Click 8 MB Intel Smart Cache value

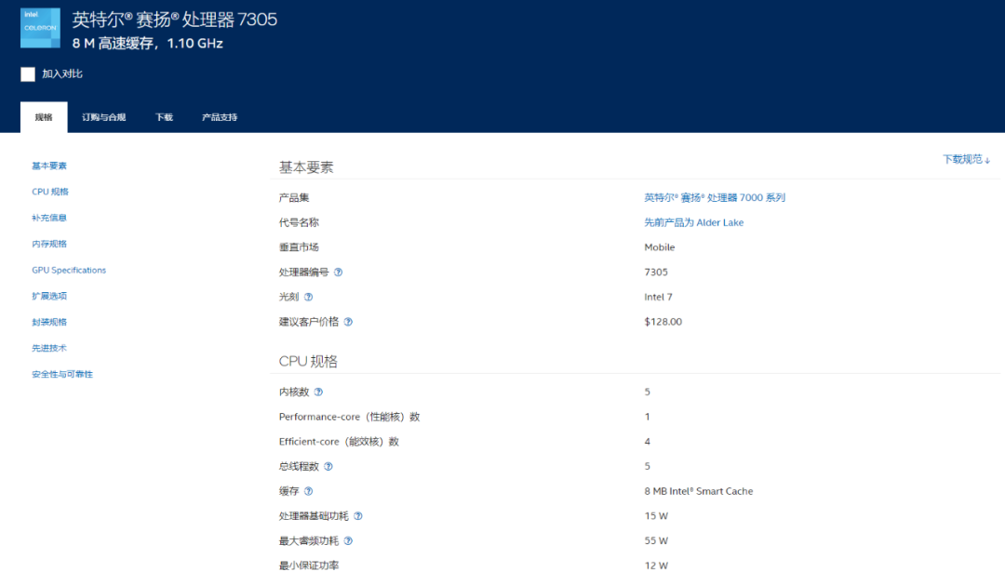(x=699, y=491)
